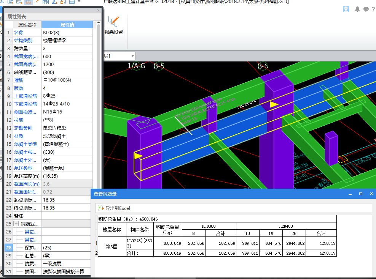Edit top rebar value 8⌀25
The height and width of the screenshot is (279, 376).
tap(67, 96)
